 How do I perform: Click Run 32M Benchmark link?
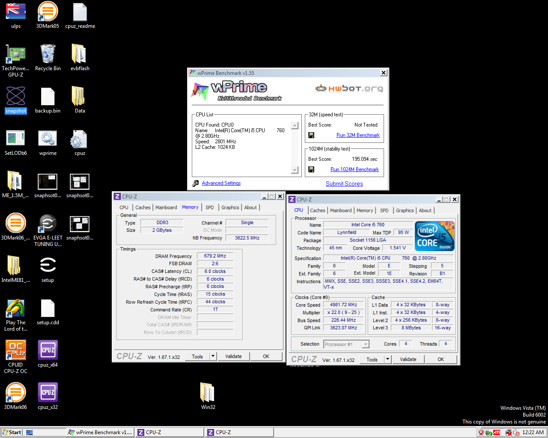point(358,135)
